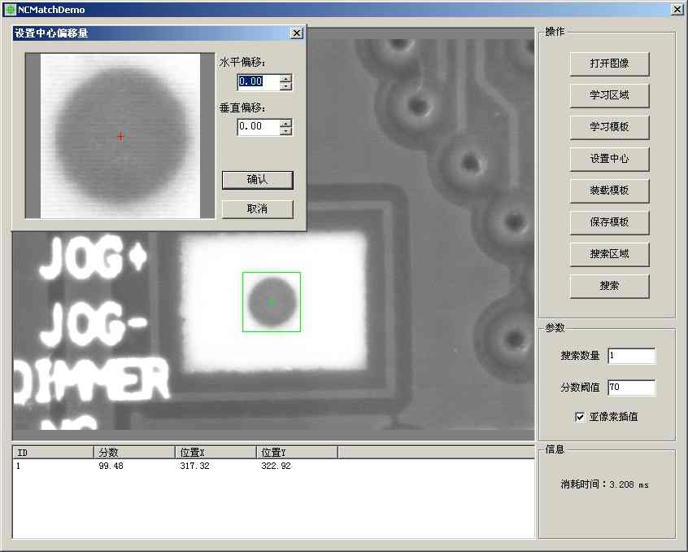
Task: Click the red crosshair in template preview
Action: [x=120, y=136]
